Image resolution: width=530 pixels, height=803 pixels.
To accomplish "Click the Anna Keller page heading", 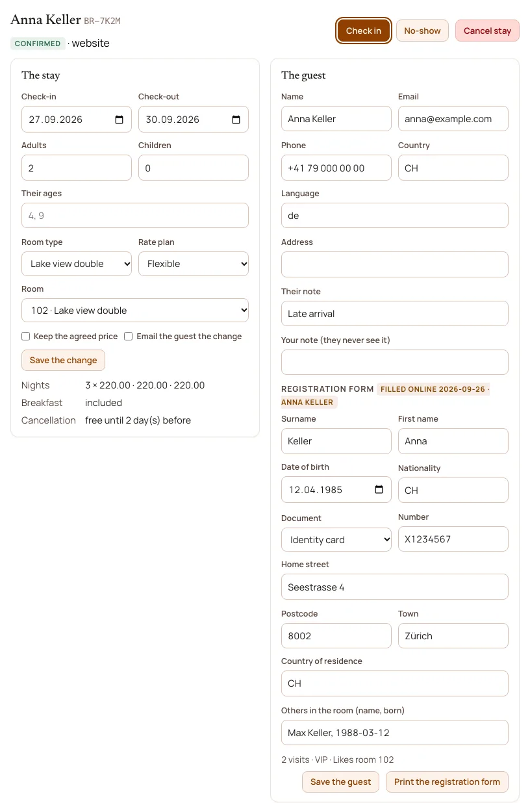I will click(x=45, y=20).
